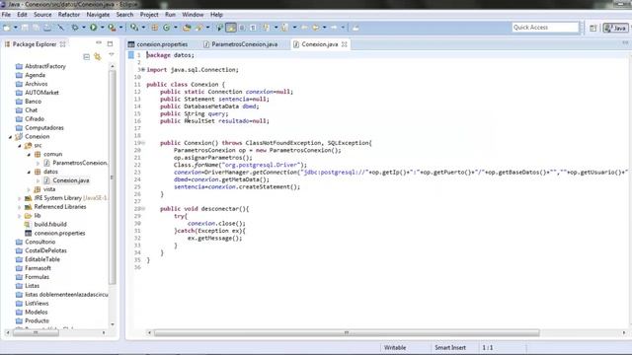Screen dimensions: 632x355
Task: Open the Package Explorer view menu arrow
Action: pos(111,55)
